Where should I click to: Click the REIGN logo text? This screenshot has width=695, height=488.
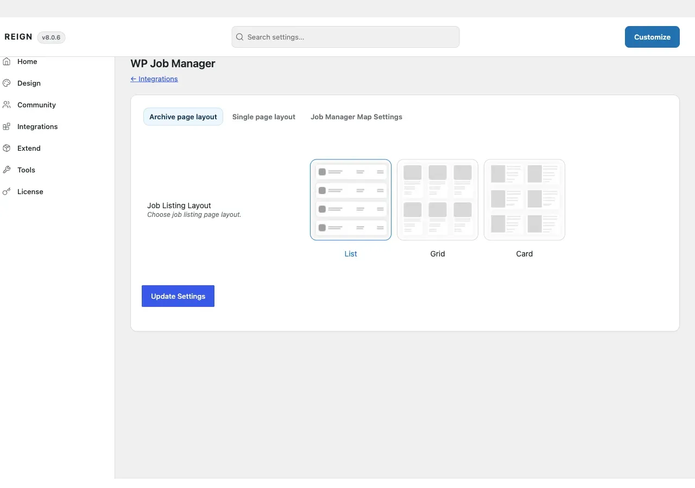coord(18,37)
